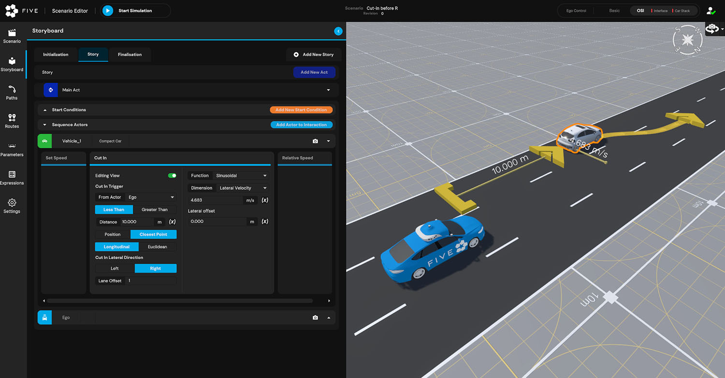The image size is (725, 378).
Task: Open the Expressions sidebar panel
Action: (12, 177)
